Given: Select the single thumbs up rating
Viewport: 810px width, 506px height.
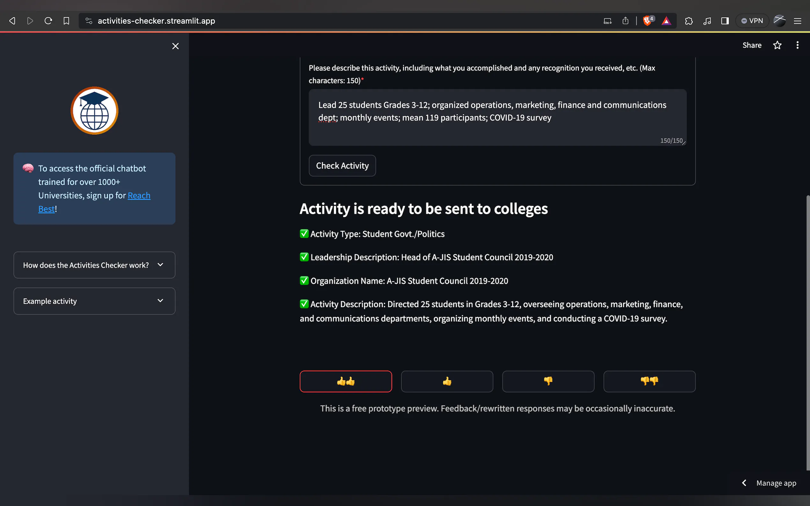Looking at the screenshot, I should coord(447,381).
